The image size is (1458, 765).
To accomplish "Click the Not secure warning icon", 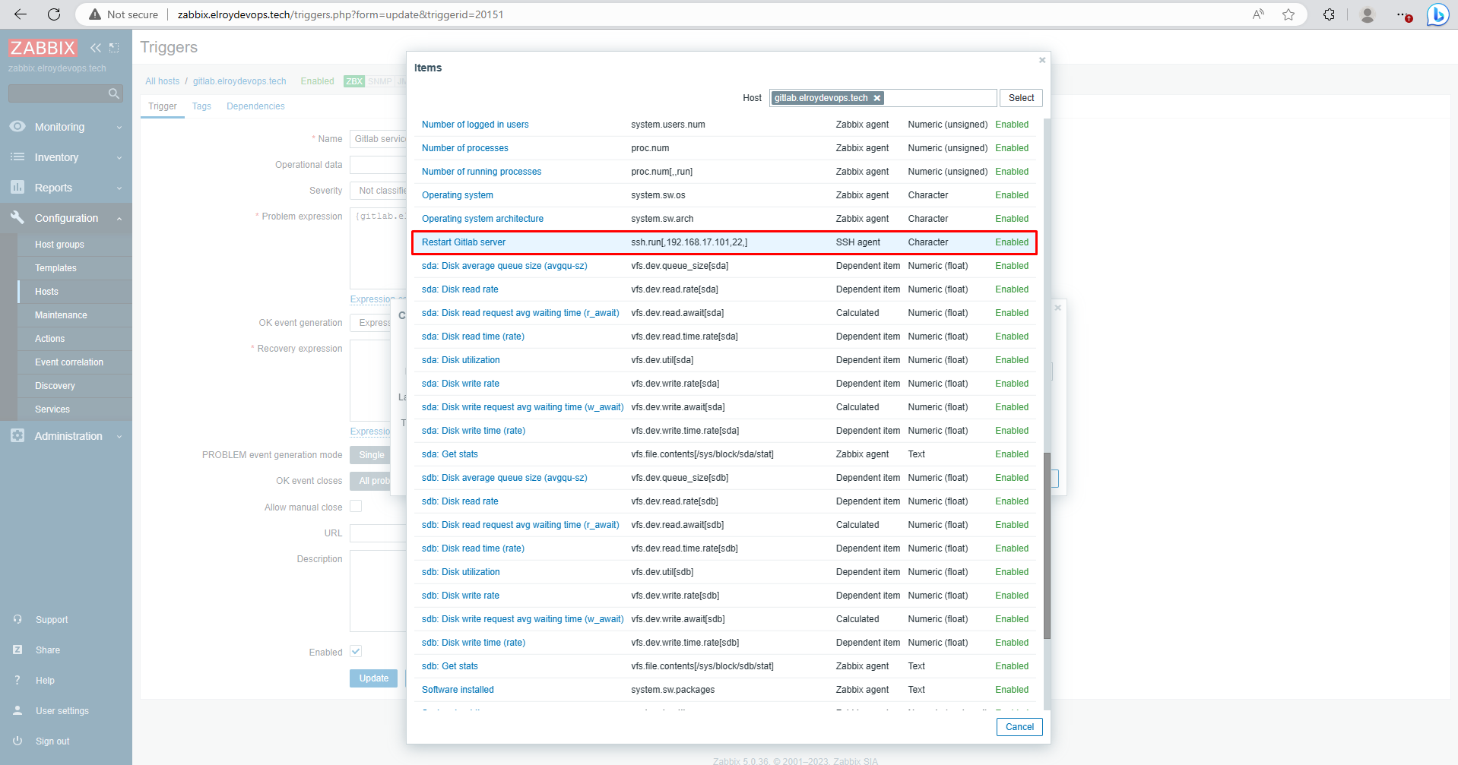I will 95,14.
